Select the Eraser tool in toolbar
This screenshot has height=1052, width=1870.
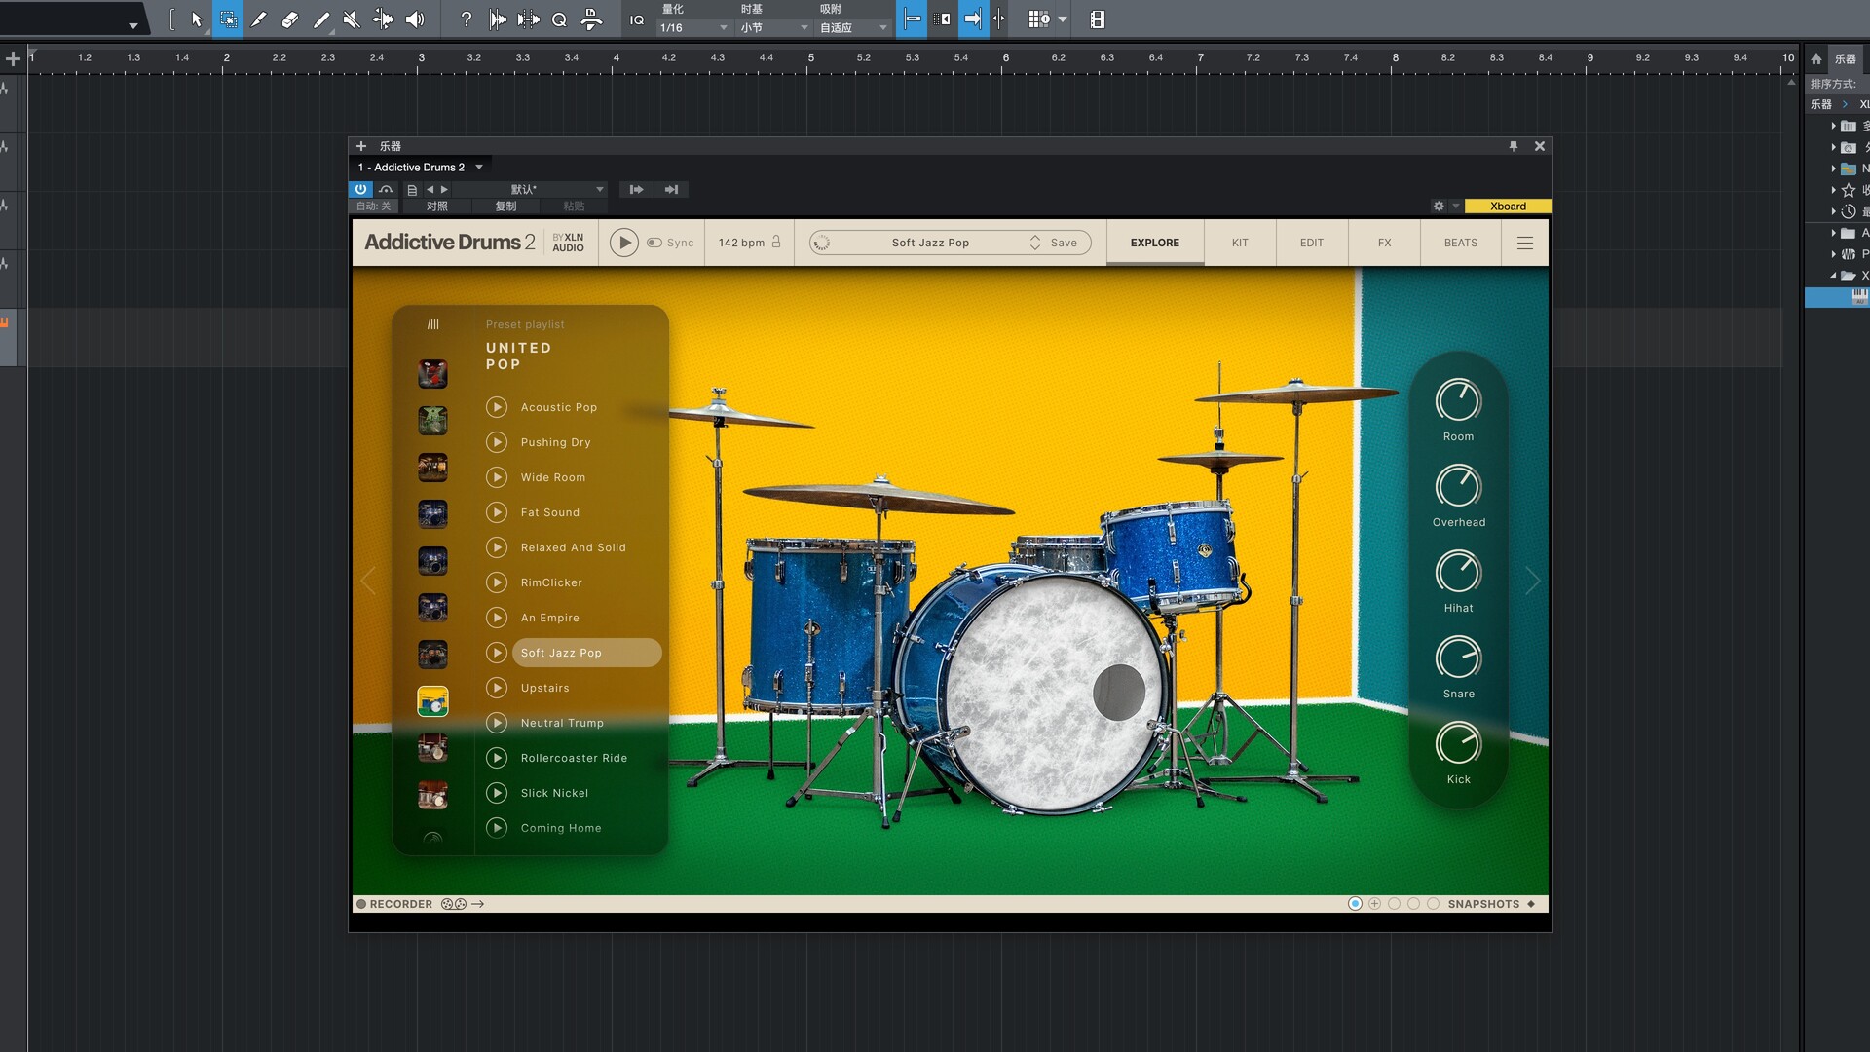coord(289,19)
